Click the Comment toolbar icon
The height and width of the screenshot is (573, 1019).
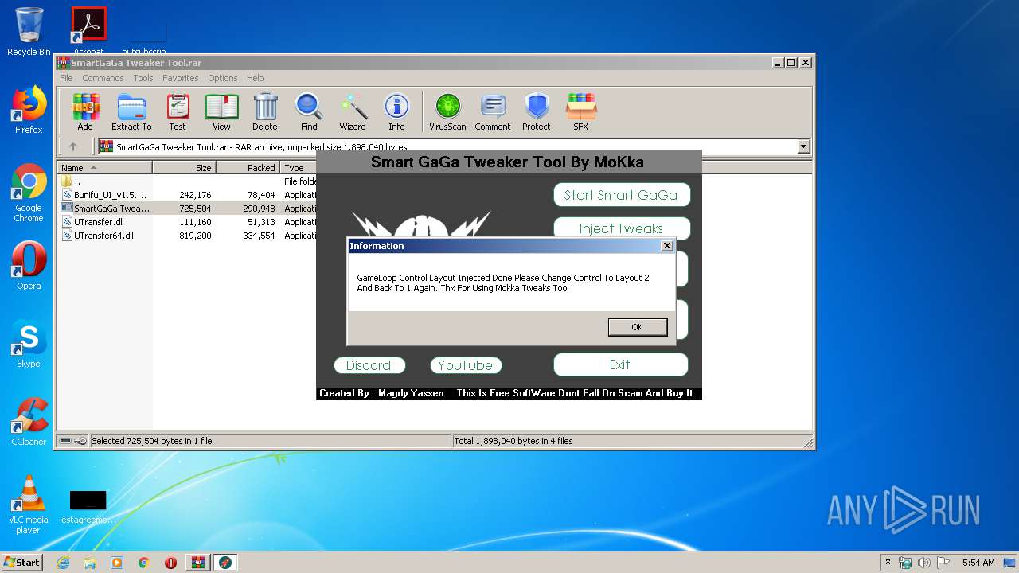pyautogui.click(x=493, y=111)
